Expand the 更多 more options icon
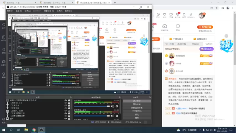236x133 pixels. (178, 27)
